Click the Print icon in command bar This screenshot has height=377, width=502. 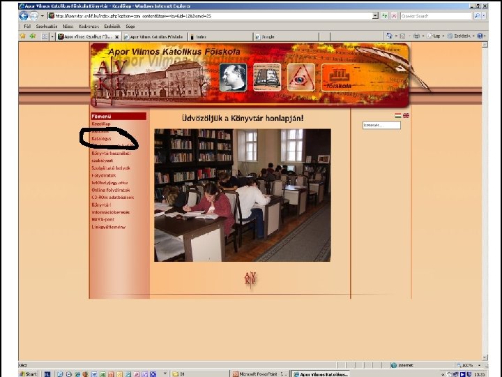416,36
